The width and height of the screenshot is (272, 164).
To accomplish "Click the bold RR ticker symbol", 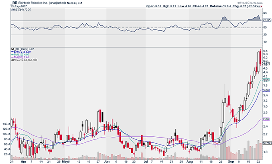I will [x=15, y=3].
